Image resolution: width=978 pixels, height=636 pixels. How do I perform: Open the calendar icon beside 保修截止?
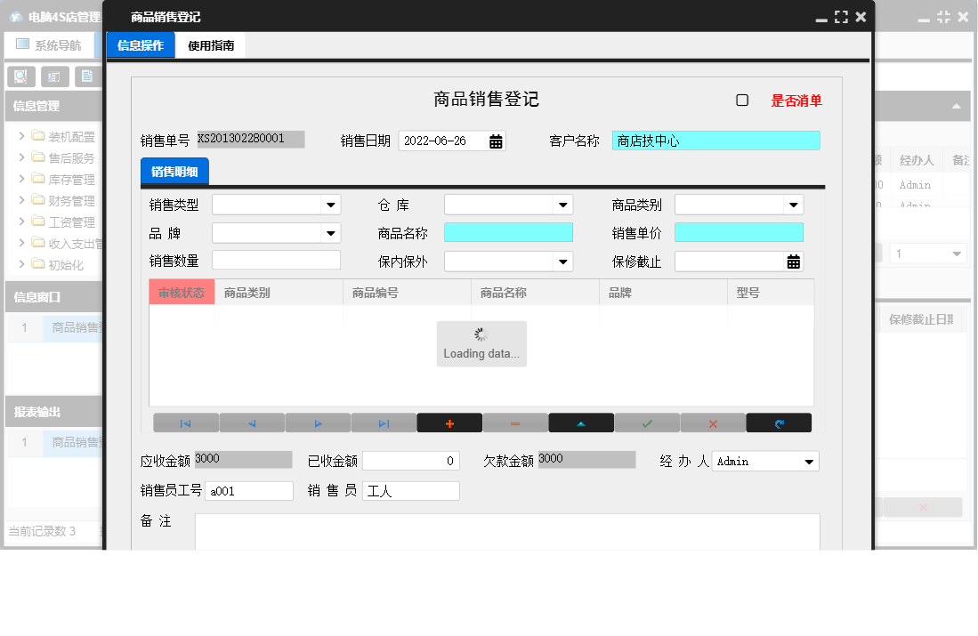click(x=795, y=261)
